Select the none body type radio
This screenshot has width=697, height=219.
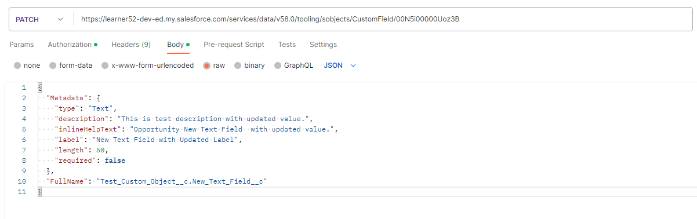(x=17, y=65)
